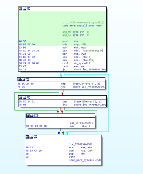Click the pencil icon on the loc_7FF603AA1501 return block

pyautogui.click(x=31, y=137)
